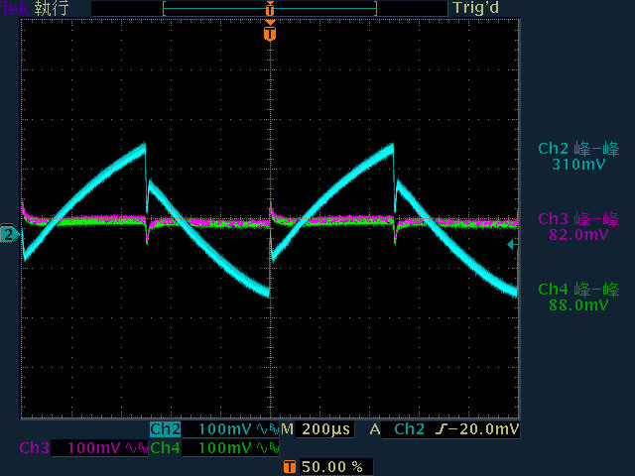
Task: Select the Ch4 channel label
Action: [166, 447]
